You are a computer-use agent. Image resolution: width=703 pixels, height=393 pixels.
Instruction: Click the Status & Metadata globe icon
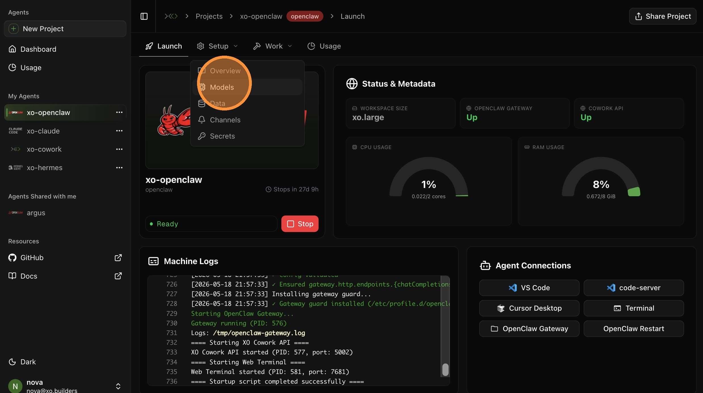pos(352,84)
